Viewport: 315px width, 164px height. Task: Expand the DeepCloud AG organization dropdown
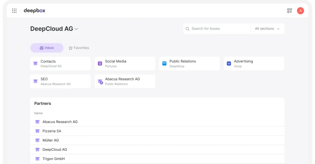[x=76, y=29]
